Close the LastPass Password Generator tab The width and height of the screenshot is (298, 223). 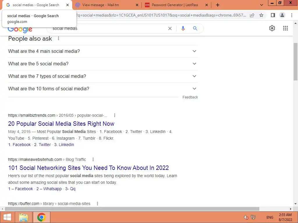pos(207,5)
